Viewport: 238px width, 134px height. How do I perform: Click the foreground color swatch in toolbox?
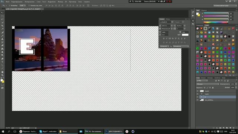1,80
